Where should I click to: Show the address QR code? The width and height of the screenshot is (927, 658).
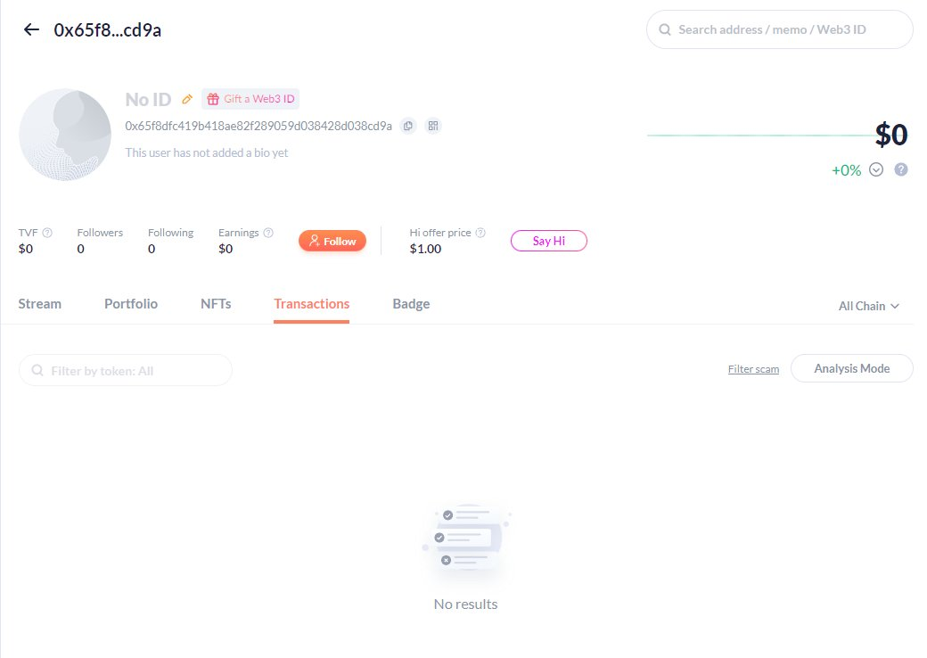[x=433, y=126]
